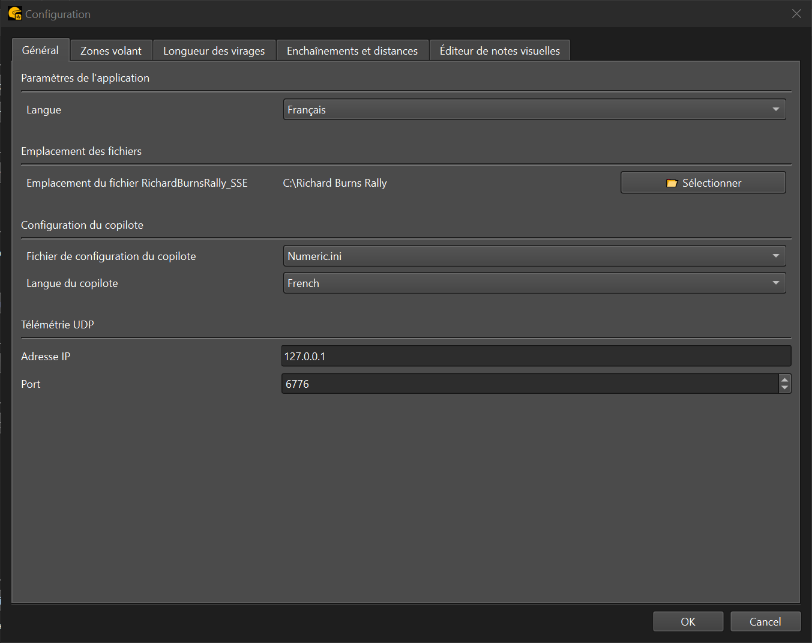Screen dimensions: 812x643
Task: Switch to the Général tab
Action: click(40, 50)
